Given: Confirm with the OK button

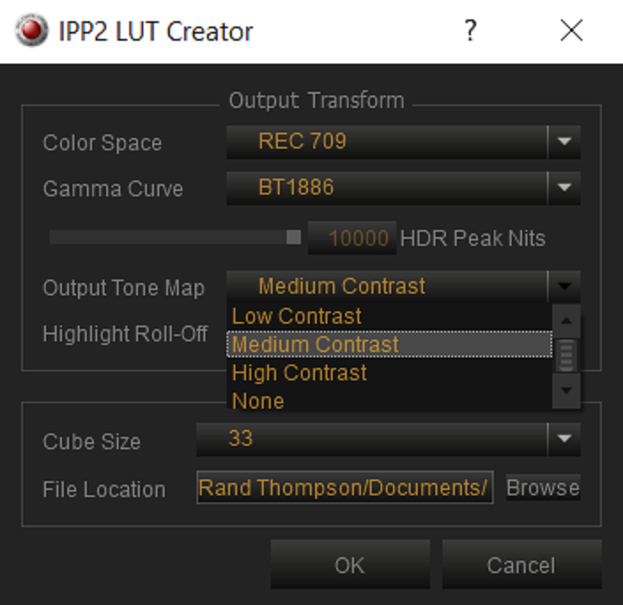Looking at the screenshot, I should pyautogui.click(x=350, y=564).
